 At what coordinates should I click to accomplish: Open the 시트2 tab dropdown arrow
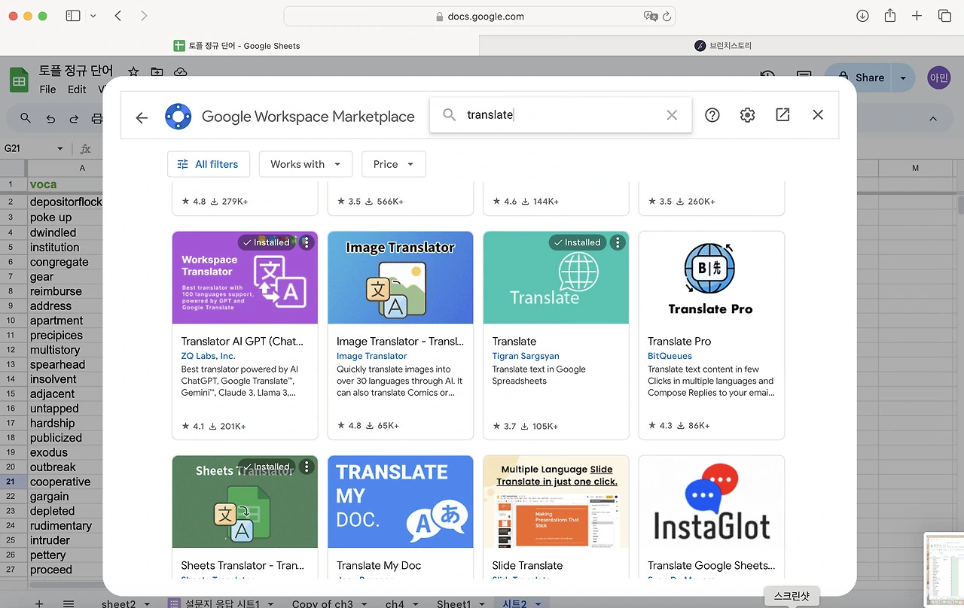click(x=538, y=603)
